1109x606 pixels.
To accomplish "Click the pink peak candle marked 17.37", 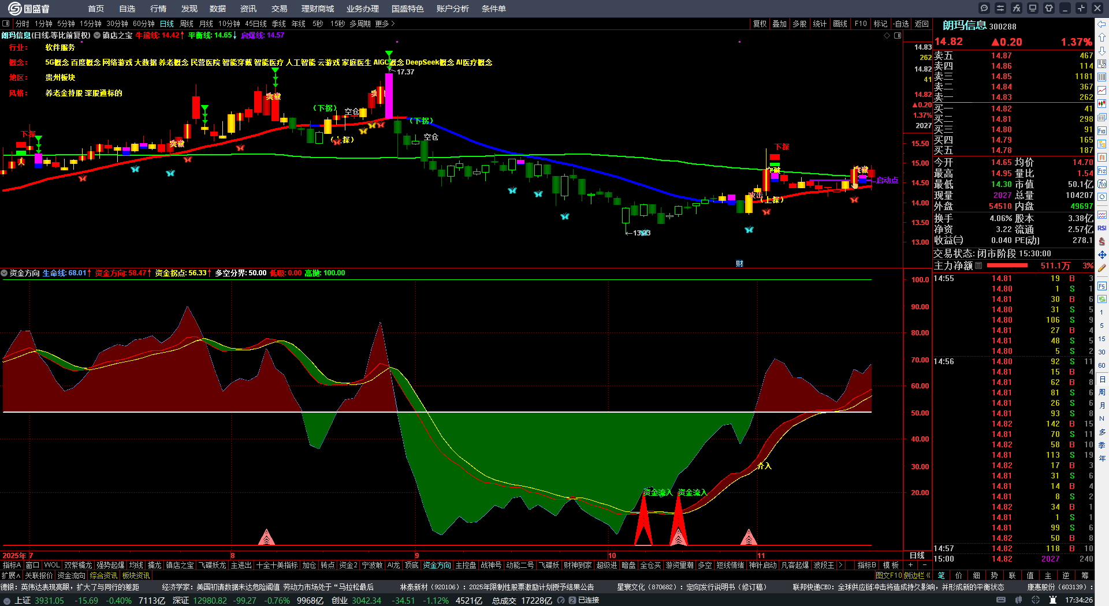I will 389,95.
